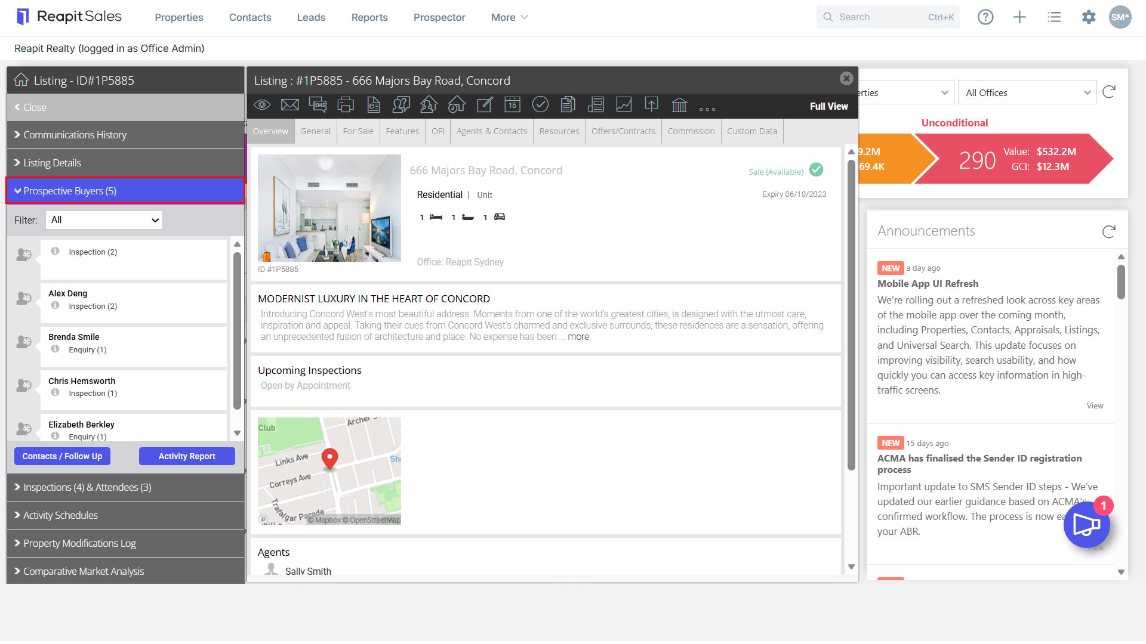
Task: Click the Contacts / Follow Up button
Action: pos(62,456)
